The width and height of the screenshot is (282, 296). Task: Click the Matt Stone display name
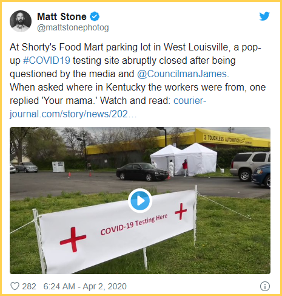pos(62,16)
